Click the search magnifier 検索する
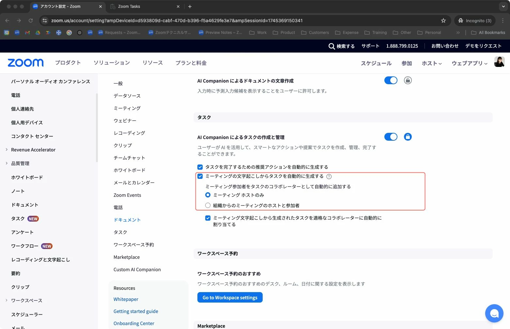 pos(341,46)
